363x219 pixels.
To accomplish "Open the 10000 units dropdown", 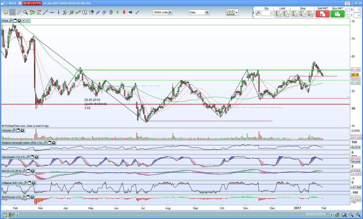I will (x=162, y=12).
